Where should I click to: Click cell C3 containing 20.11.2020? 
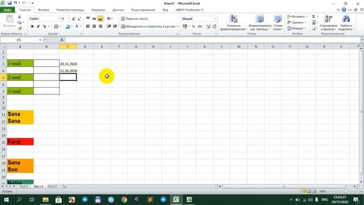(68, 63)
